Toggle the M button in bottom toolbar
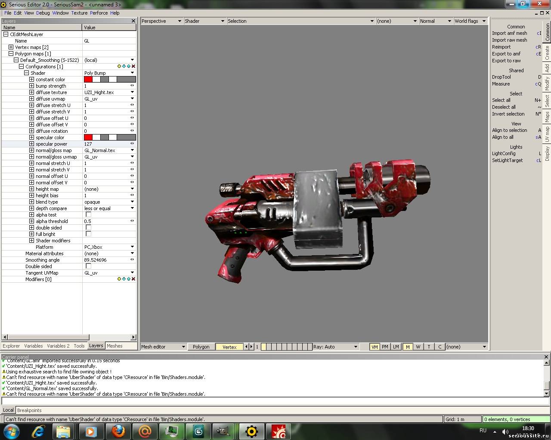The height and width of the screenshot is (440, 551). tap(407, 347)
